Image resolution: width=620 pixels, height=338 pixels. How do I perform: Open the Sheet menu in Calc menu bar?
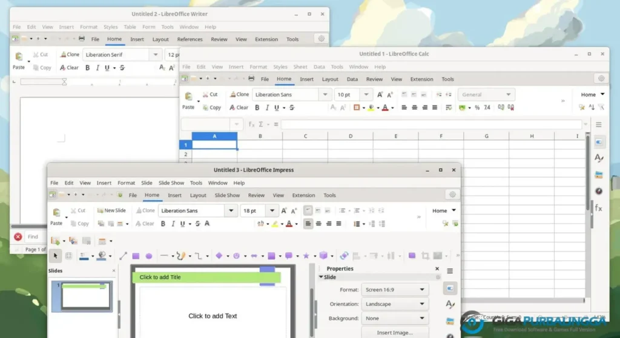(300, 67)
